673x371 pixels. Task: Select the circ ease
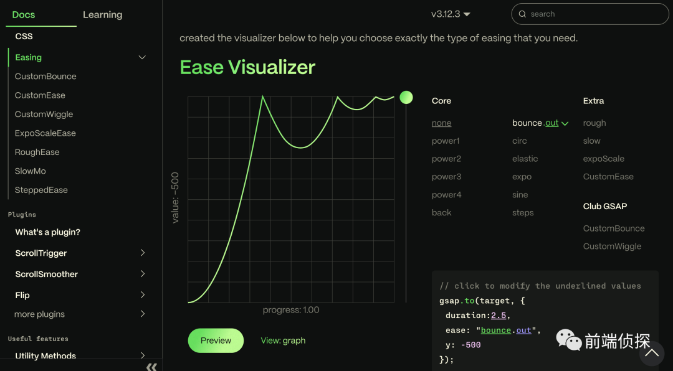[x=519, y=141]
